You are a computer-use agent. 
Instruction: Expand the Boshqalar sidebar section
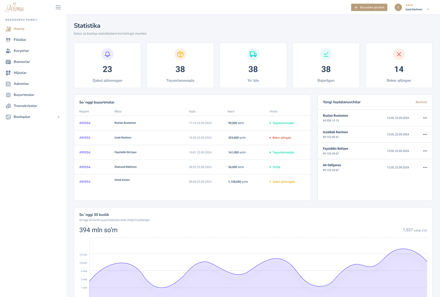click(x=58, y=117)
